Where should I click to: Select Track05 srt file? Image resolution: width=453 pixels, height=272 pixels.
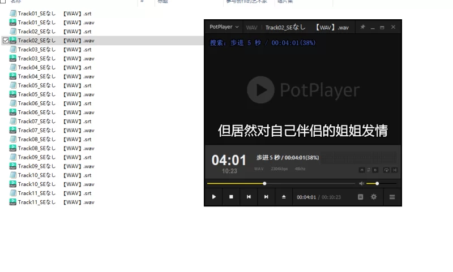pyautogui.click(x=54, y=85)
